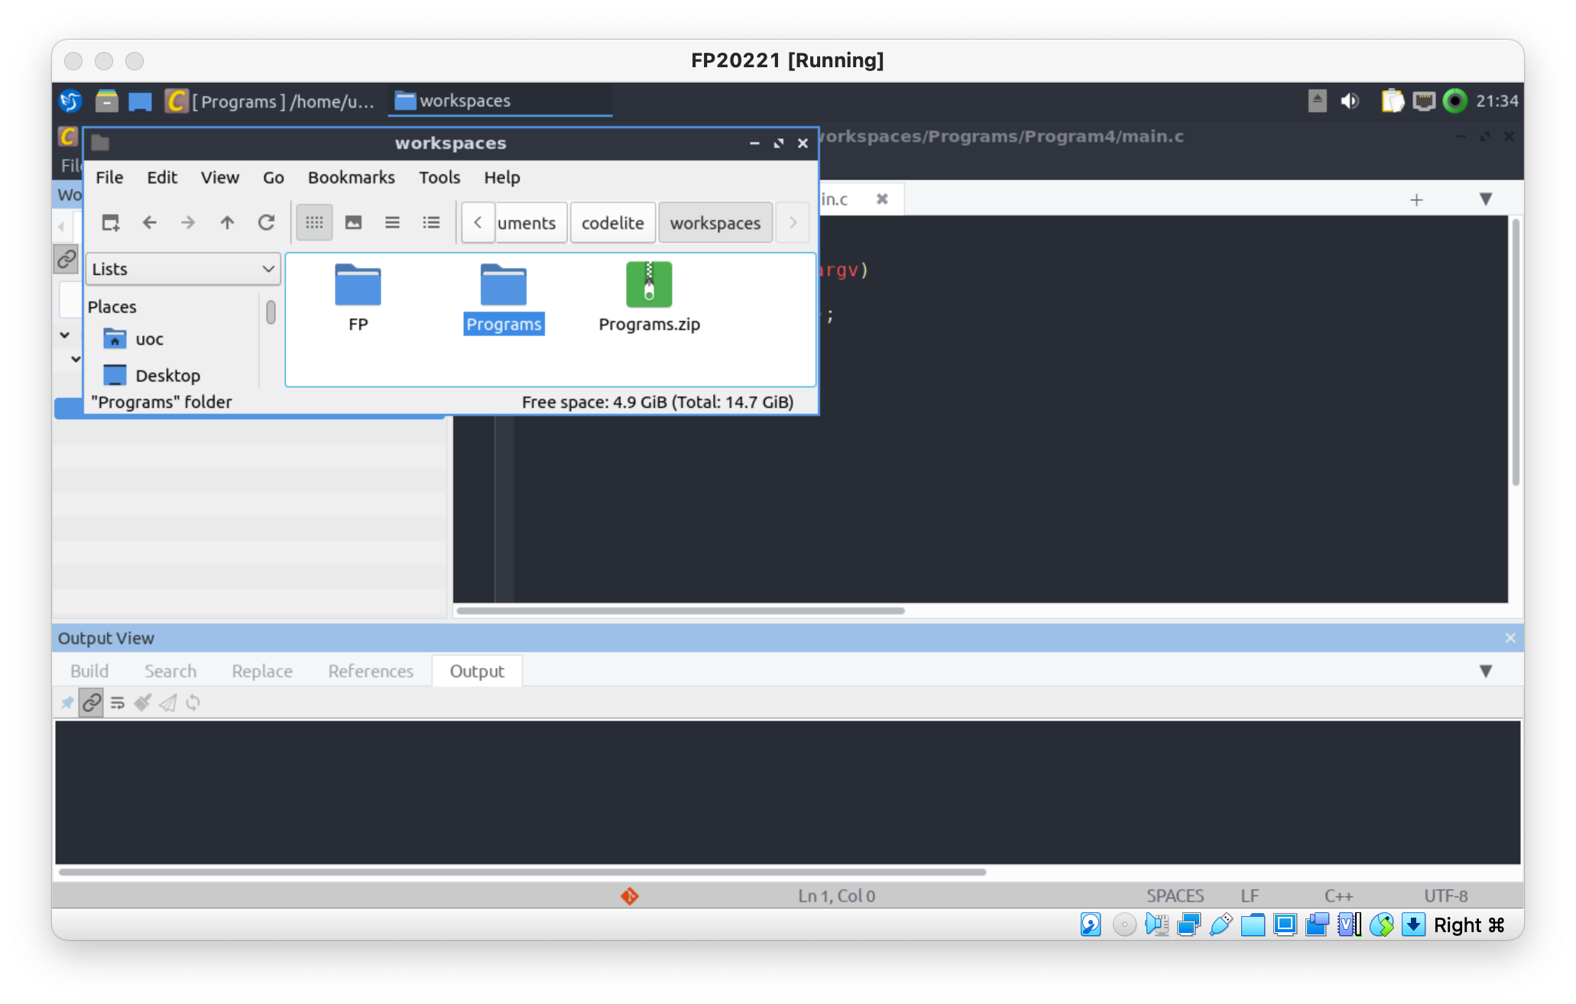
Task: Click the editor vertical scrollbar
Action: point(1515,351)
